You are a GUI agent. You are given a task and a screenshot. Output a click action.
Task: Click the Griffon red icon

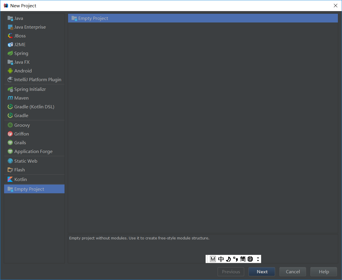tap(10, 134)
